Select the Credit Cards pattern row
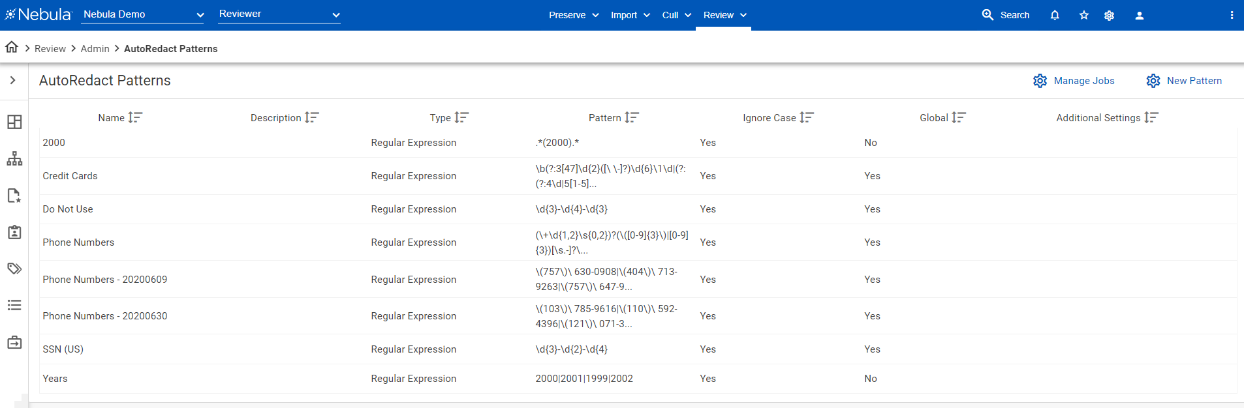 pos(70,176)
